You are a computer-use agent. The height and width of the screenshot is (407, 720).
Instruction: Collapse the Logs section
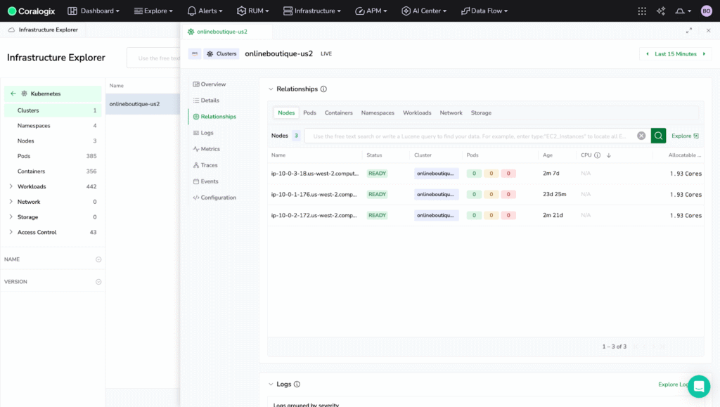(271, 384)
